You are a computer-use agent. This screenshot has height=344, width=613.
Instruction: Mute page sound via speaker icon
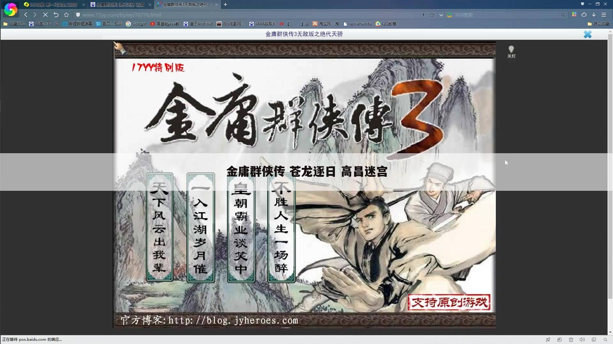pos(582,340)
